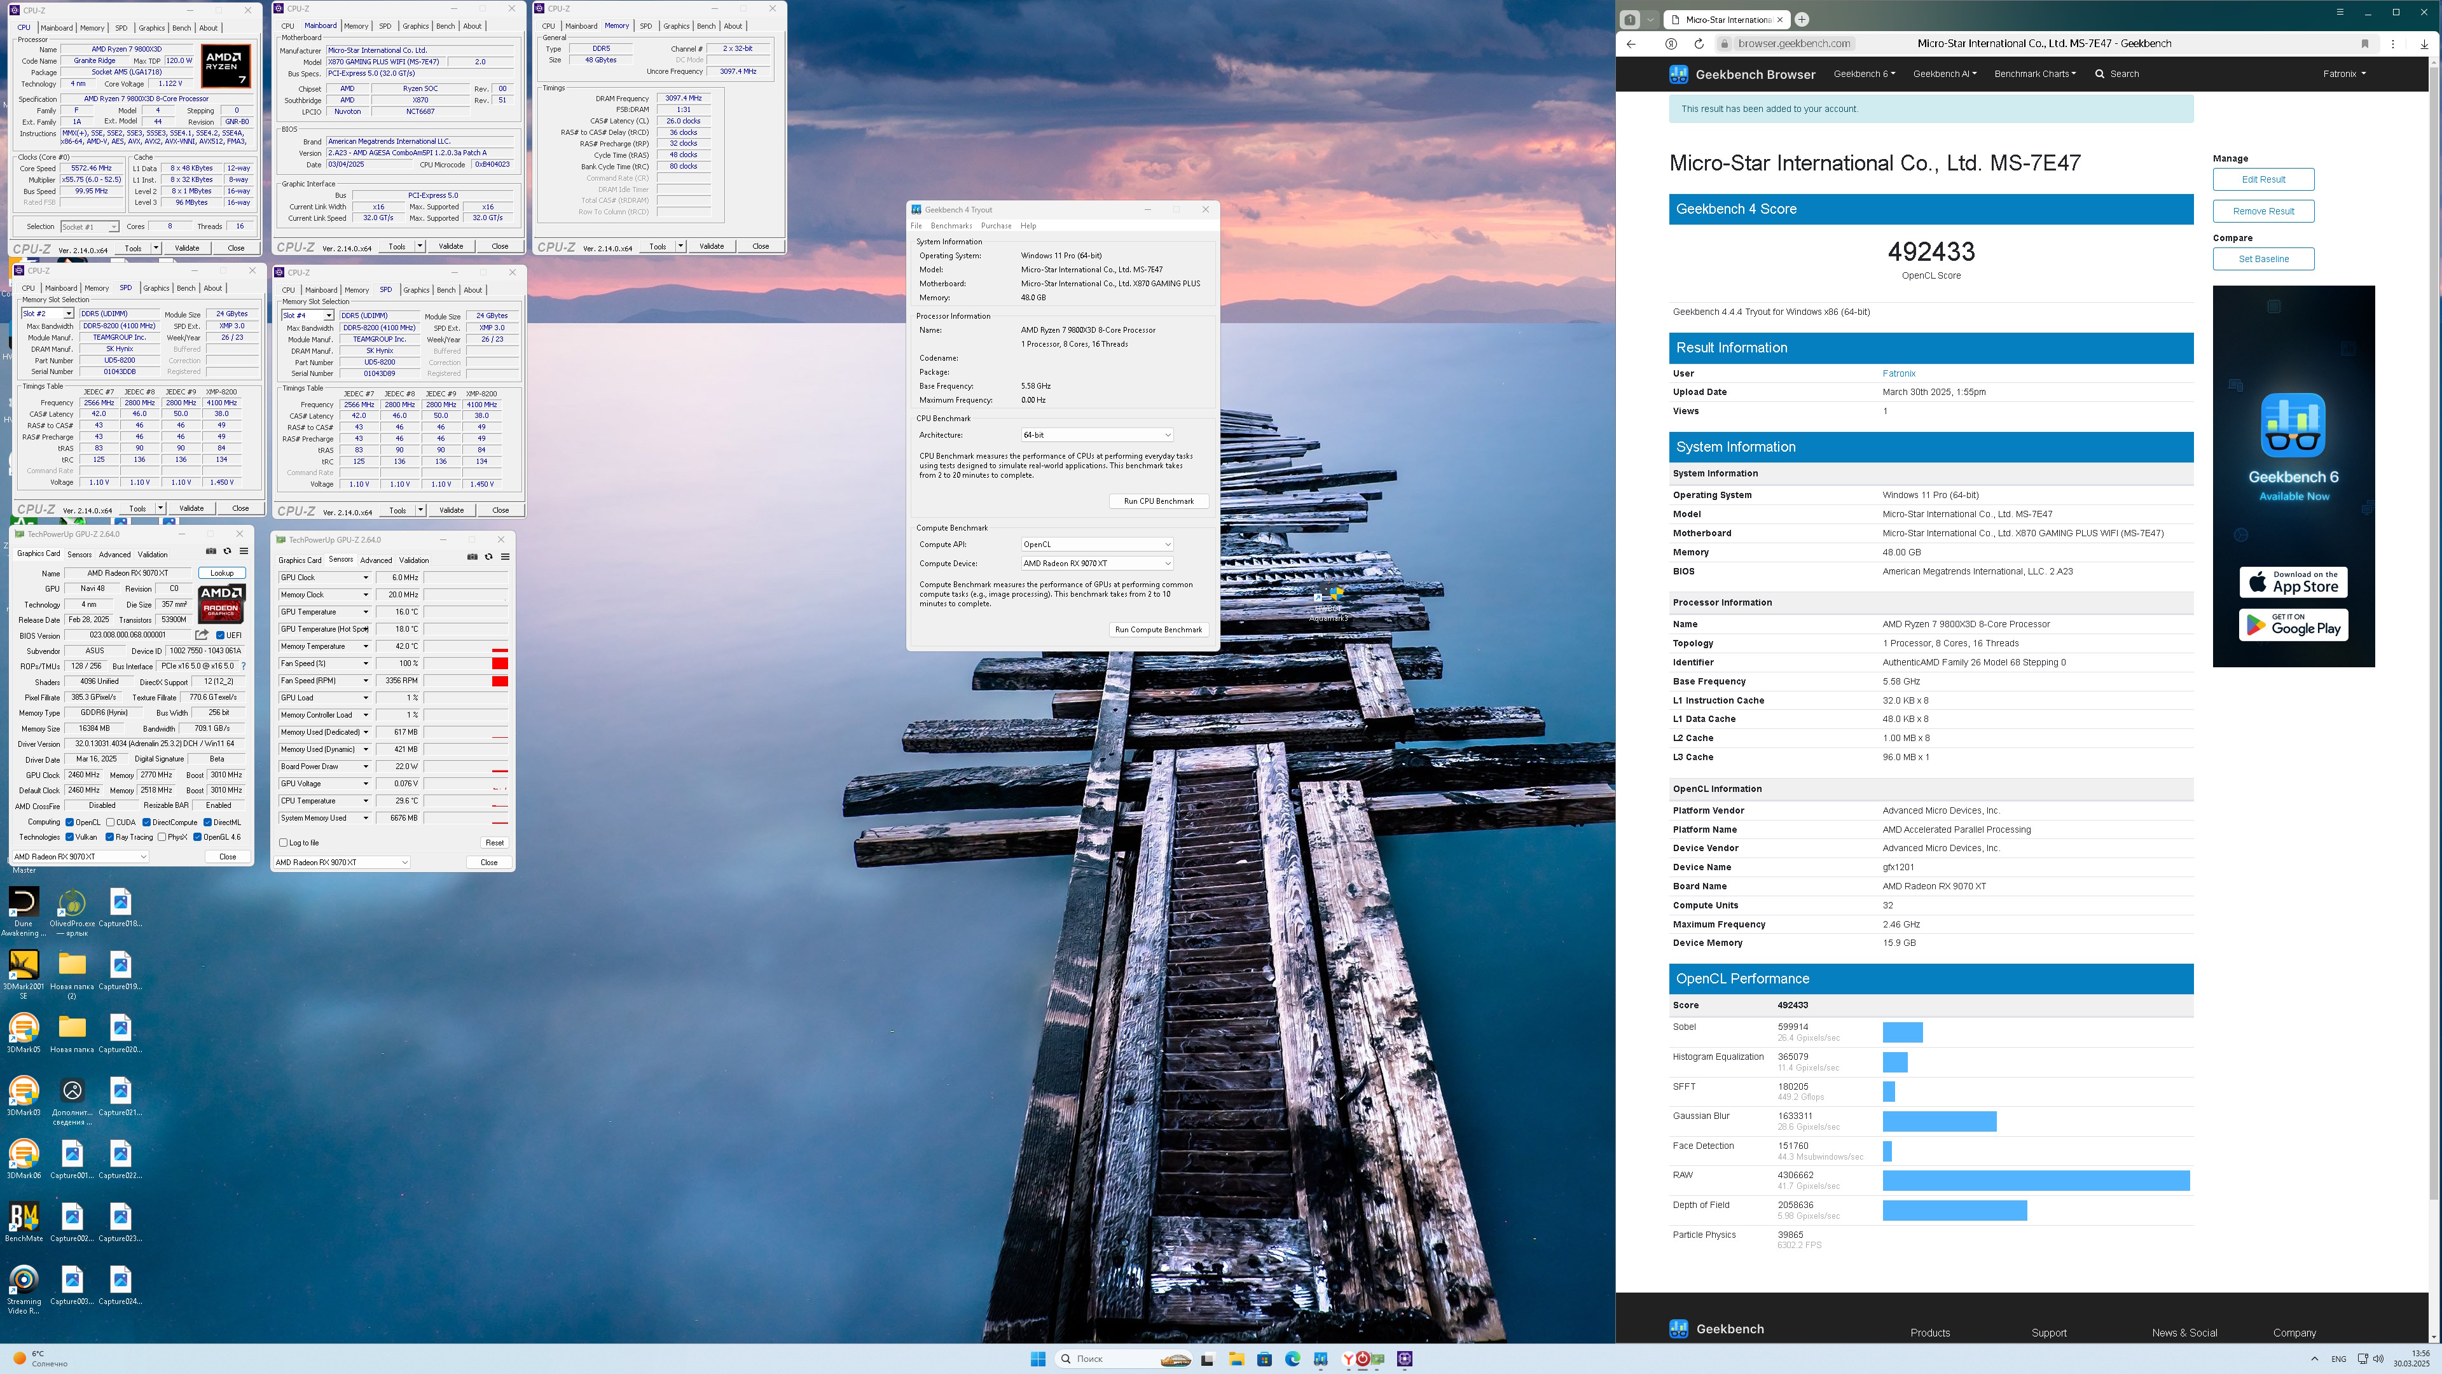2442x1374 pixels.
Task: Toggle DirectML checkbox
Action: pyautogui.click(x=209, y=822)
